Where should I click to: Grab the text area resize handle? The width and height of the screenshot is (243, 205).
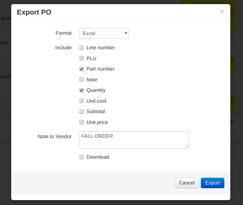pyautogui.click(x=187, y=146)
